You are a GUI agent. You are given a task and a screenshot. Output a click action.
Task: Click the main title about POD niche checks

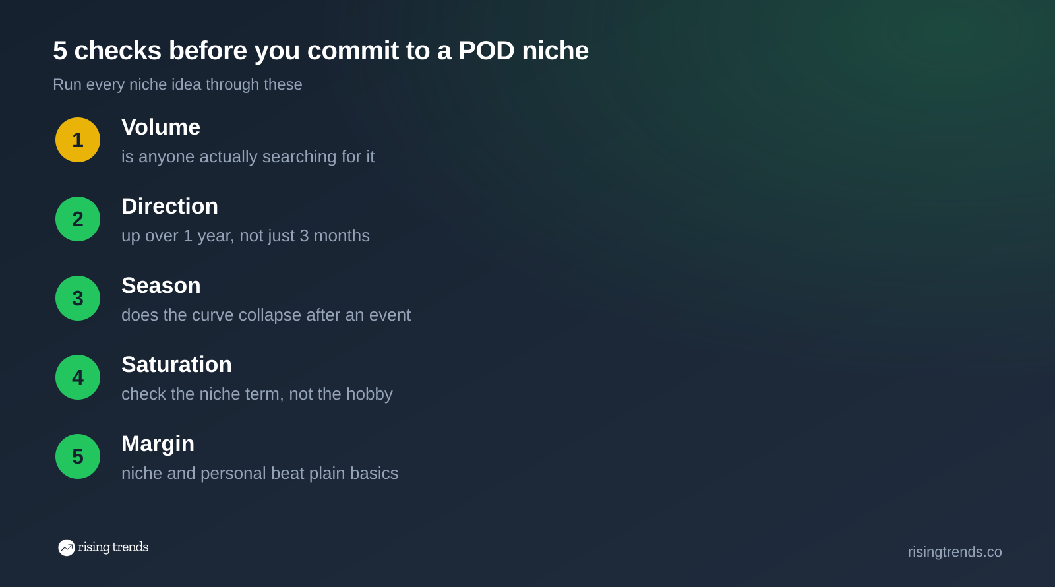pyautogui.click(x=320, y=51)
